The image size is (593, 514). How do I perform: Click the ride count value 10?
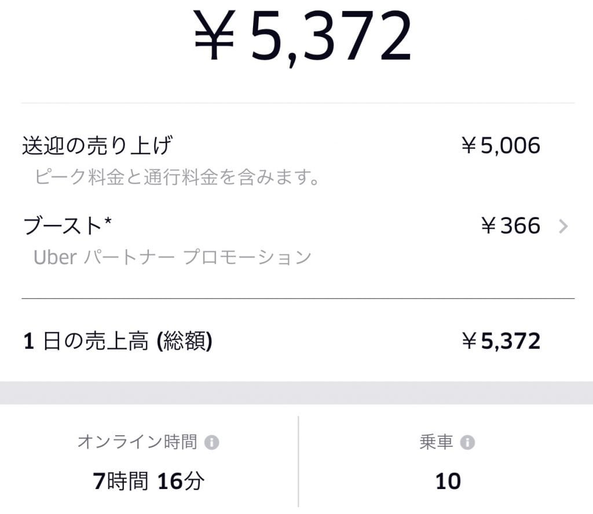[448, 481]
